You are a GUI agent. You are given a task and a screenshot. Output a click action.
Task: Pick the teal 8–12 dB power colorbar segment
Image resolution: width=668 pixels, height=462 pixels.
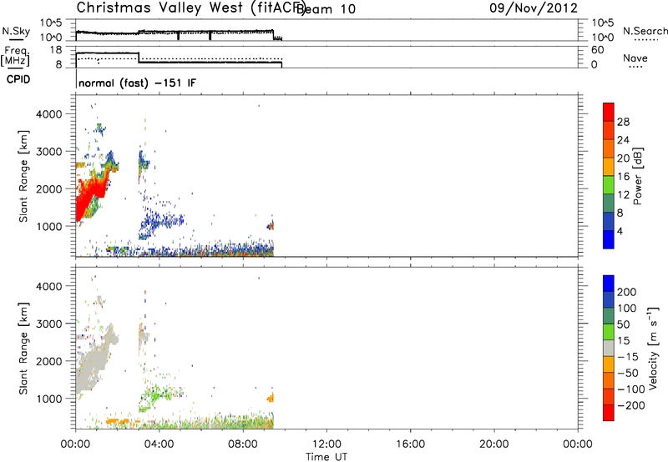609,203
